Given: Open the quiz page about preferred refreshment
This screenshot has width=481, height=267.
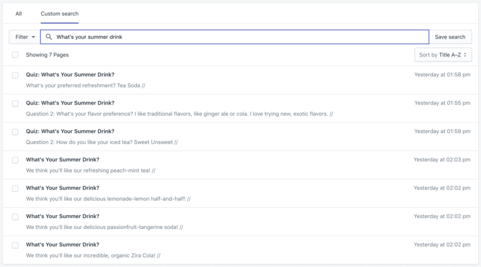Looking at the screenshot, I should click(70, 75).
